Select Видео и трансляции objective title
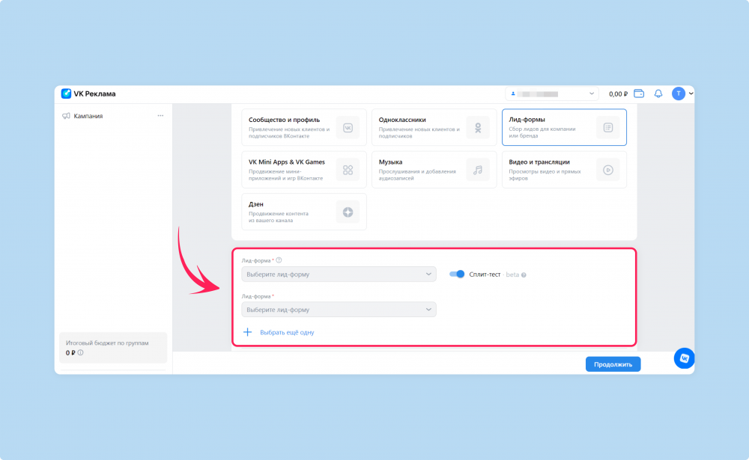Screen dimensions: 749x460 [x=539, y=162]
